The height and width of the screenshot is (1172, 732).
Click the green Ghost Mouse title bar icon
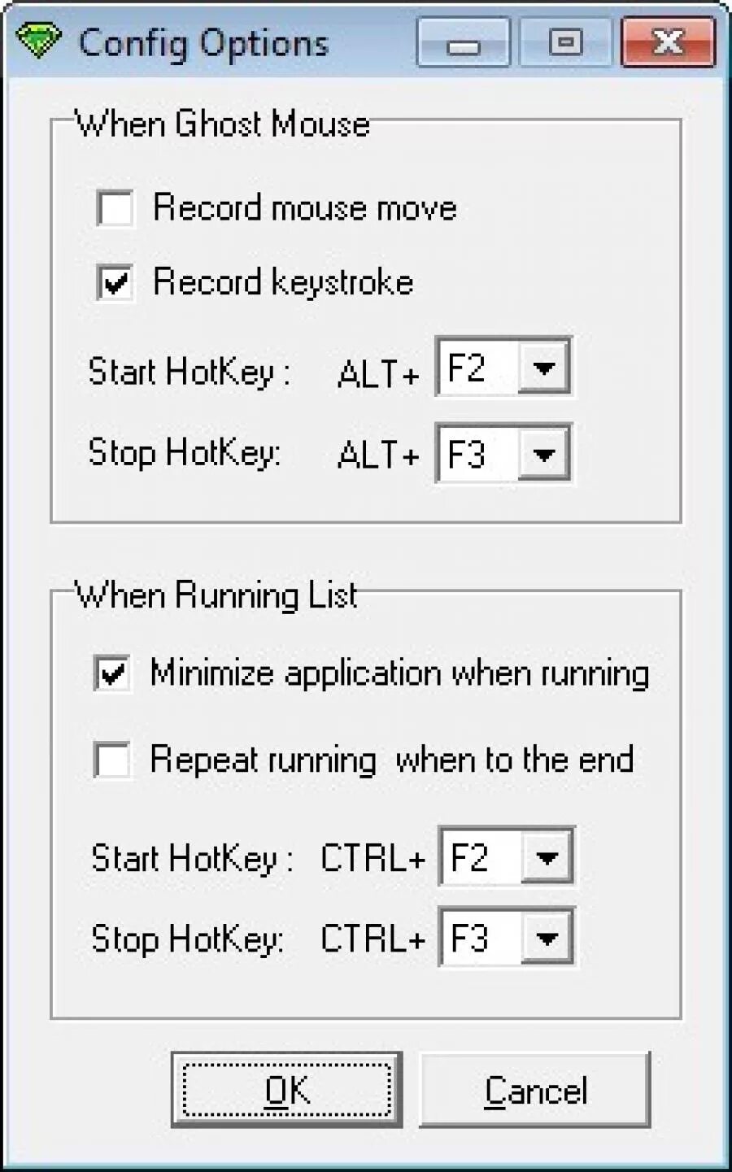tap(37, 41)
